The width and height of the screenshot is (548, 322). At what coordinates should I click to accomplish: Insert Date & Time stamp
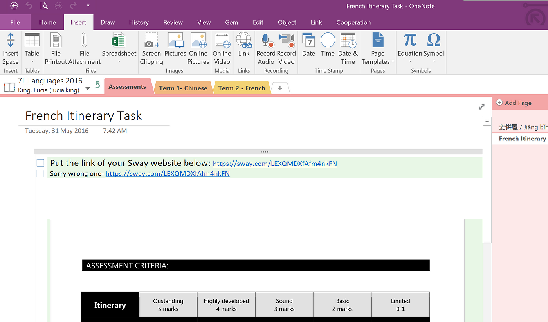tap(348, 49)
